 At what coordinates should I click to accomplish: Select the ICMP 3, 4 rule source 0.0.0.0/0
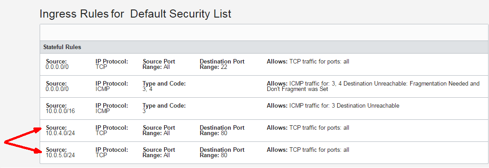(x=264, y=86)
